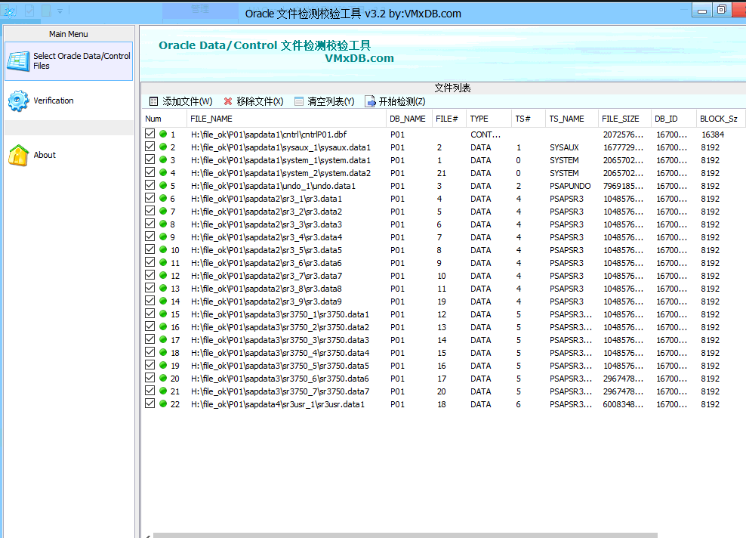Select file path sr3750.data3 in row 17
The height and width of the screenshot is (538, 746).
(x=280, y=340)
